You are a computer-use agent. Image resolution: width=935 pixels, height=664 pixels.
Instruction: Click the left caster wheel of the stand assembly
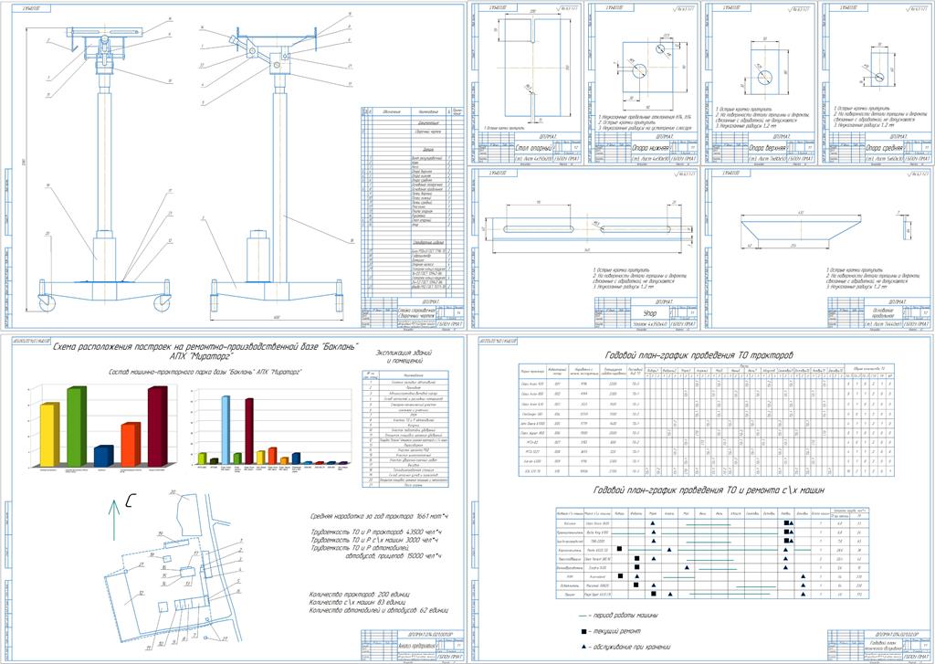click(46, 303)
